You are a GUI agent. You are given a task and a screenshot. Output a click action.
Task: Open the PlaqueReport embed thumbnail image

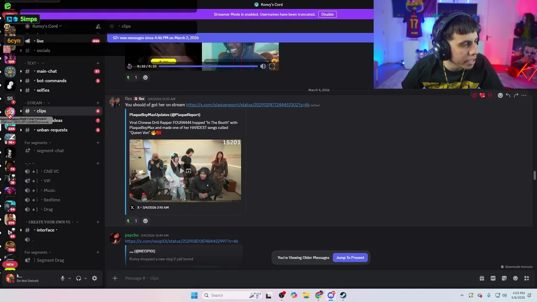185,170
